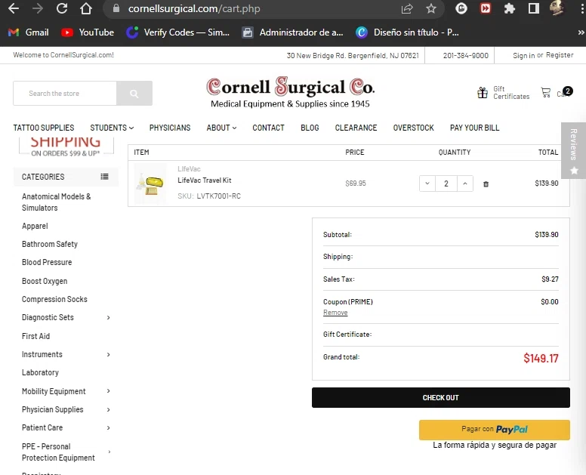Open the browser profile avatar
The image size is (586, 475).
pos(557,8)
